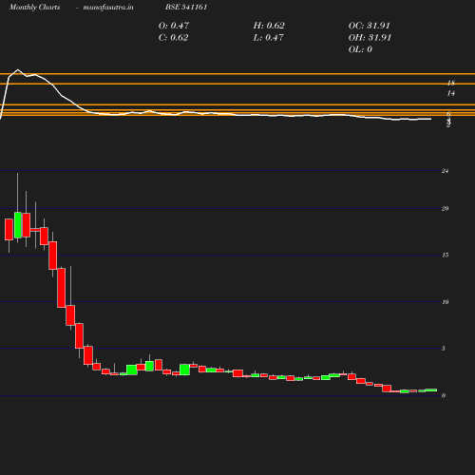Click the tallest green candle near 20
Image resolution: width=475 pixels, height=475 pixels.
[x=18, y=225]
